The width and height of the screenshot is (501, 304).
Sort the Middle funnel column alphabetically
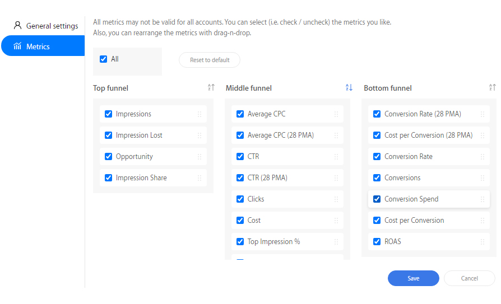click(349, 87)
